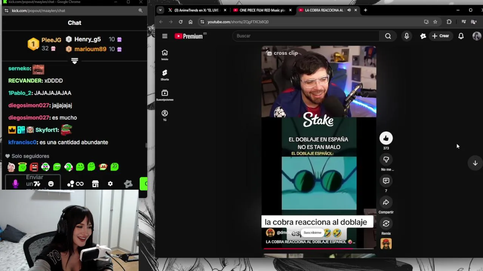Click Suscribirme on the short
483x271 pixels.
tap(312, 233)
